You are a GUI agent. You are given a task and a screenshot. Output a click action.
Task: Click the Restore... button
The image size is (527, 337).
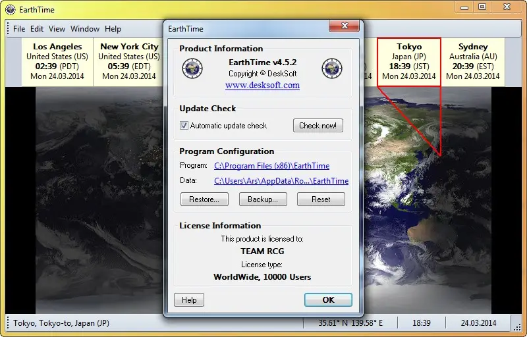tap(204, 199)
